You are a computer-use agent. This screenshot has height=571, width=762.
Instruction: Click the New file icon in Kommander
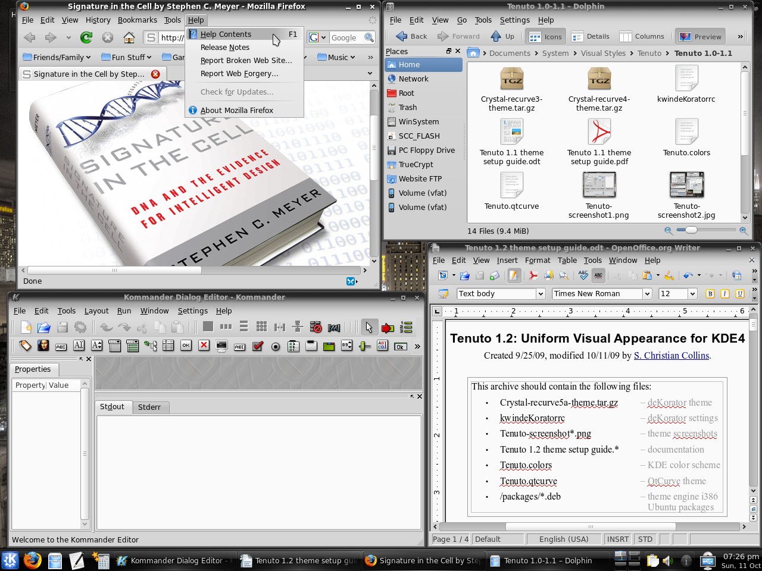click(26, 327)
